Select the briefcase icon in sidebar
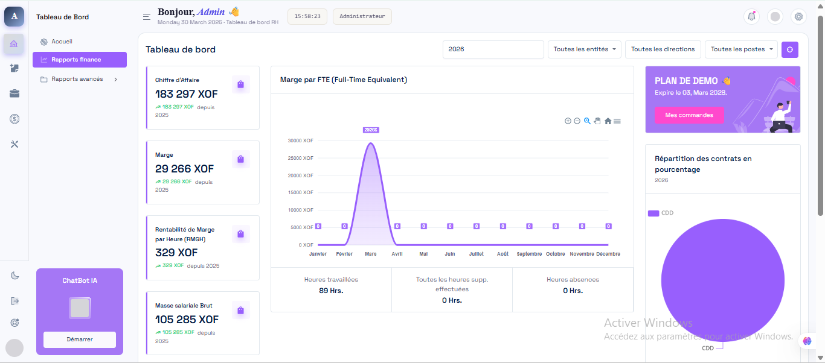Screen dimensions: 825x363 tap(14, 93)
